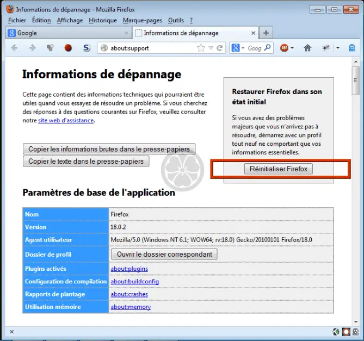364x341 pixels.
Task: Click the Adblock Plus ABP icon
Action: point(284,48)
